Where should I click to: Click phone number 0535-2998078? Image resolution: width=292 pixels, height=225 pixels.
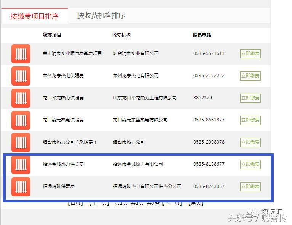click(209, 142)
